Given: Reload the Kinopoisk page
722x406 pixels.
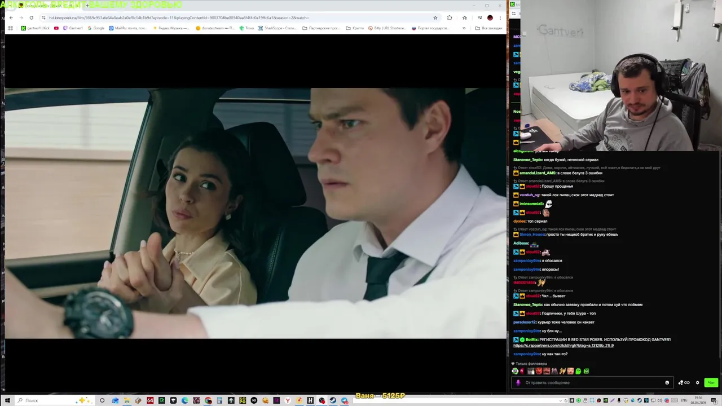Looking at the screenshot, I should pos(31,17).
